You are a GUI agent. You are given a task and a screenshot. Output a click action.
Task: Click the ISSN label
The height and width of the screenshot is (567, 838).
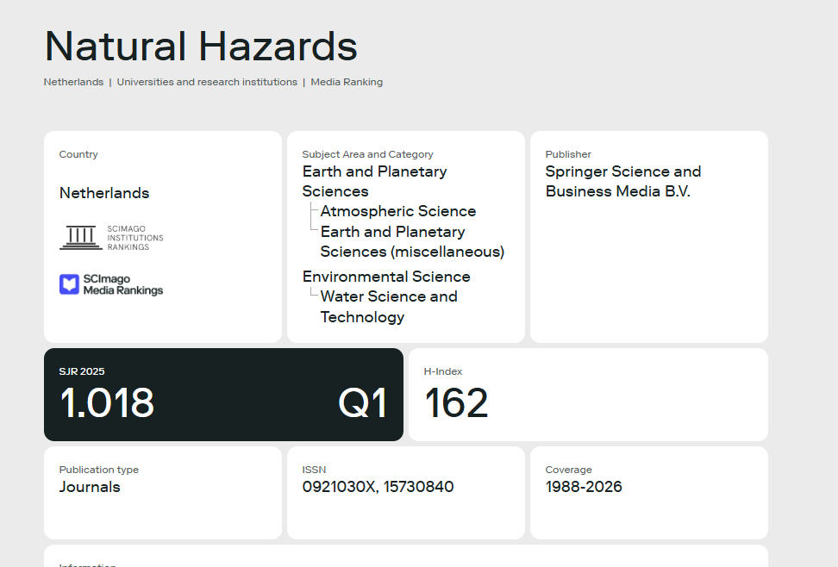click(x=314, y=470)
